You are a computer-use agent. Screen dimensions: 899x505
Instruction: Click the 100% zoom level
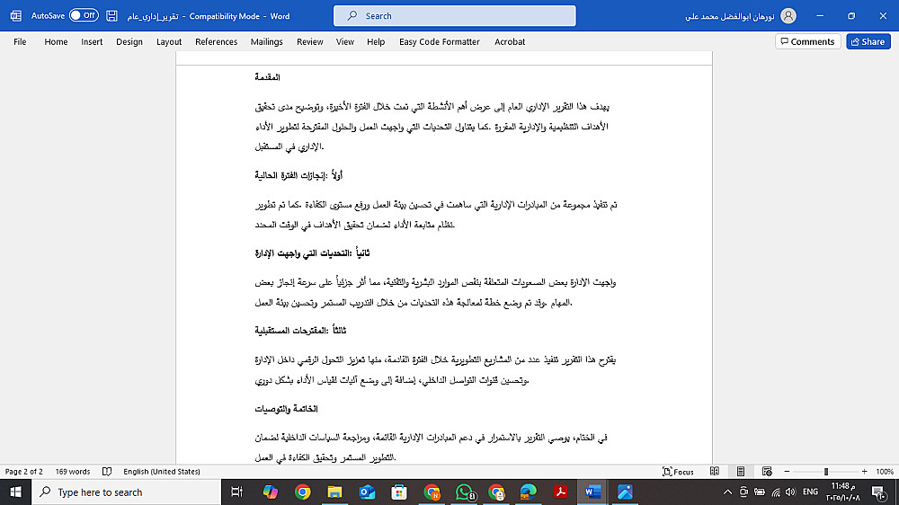point(885,472)
